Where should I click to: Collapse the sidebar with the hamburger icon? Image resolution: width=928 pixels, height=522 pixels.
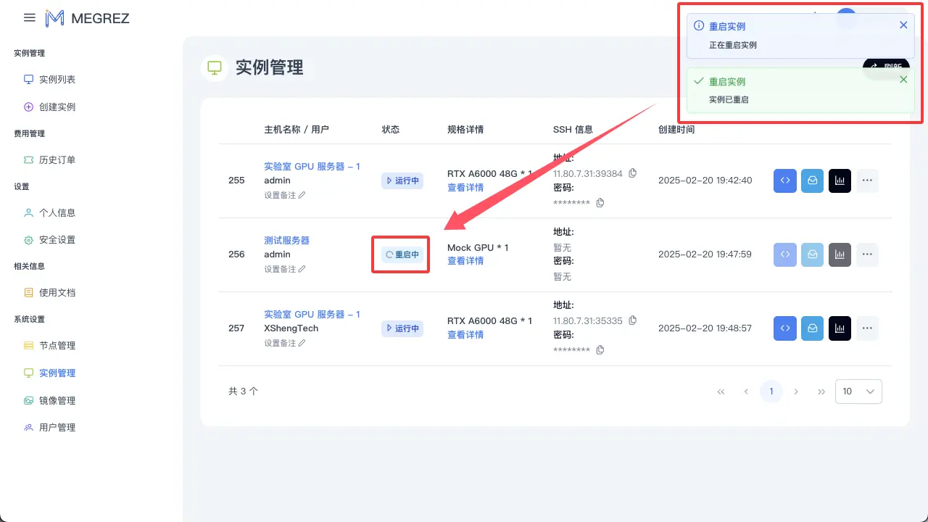tap(29, 18)
